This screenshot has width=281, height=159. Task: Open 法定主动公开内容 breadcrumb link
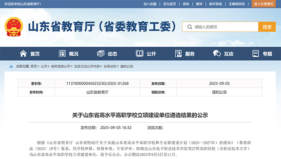click(x=87, y=66)
